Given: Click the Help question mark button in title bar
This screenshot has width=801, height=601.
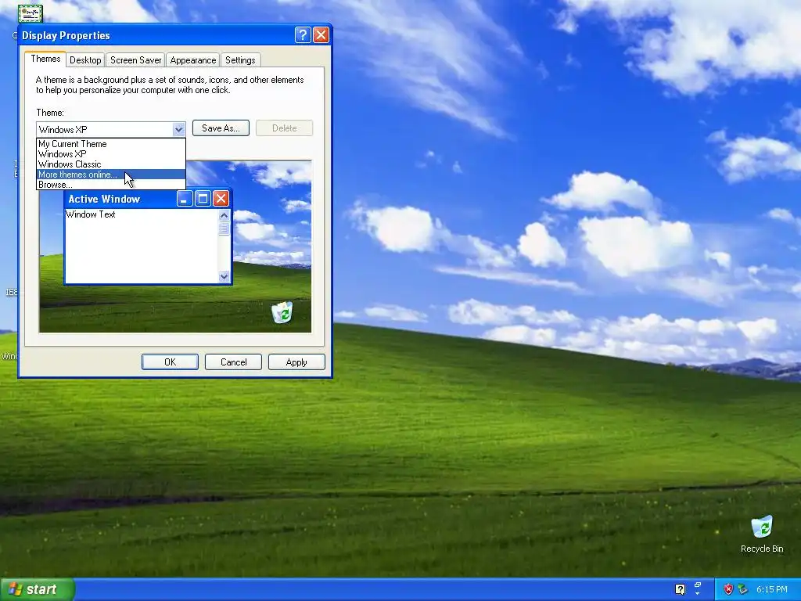Looking at the screenshot, I should click(303, 34).
